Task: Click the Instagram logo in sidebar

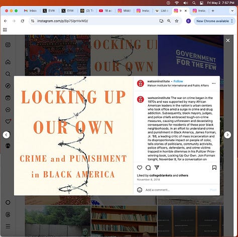Action: coord(8,45)
